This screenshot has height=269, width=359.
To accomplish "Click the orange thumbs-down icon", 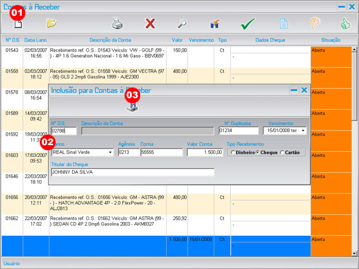I will coord(315,24).
